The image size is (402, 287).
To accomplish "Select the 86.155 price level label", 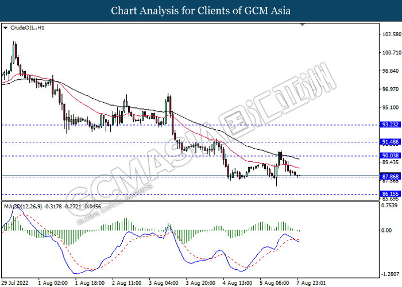I will 391,194.
